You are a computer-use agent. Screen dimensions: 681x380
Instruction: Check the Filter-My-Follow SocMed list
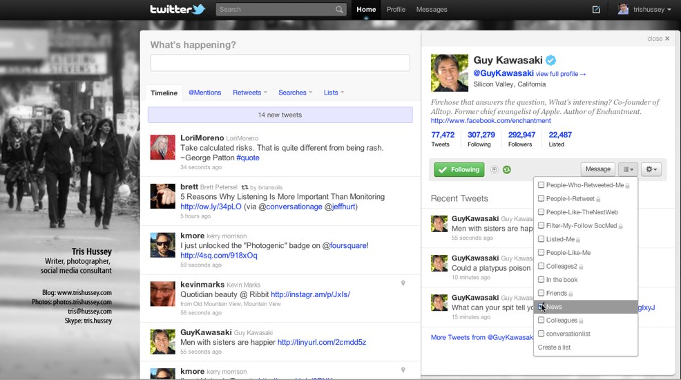(541, 225)
